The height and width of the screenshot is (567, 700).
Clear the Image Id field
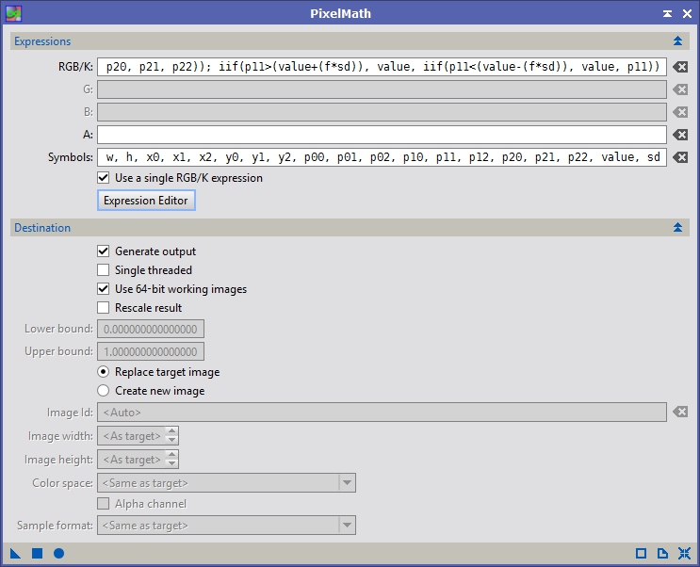[x=680, y=412]
